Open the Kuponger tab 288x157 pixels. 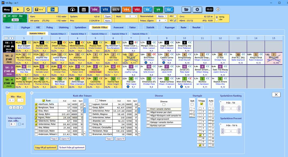click(x=170, y=27)
